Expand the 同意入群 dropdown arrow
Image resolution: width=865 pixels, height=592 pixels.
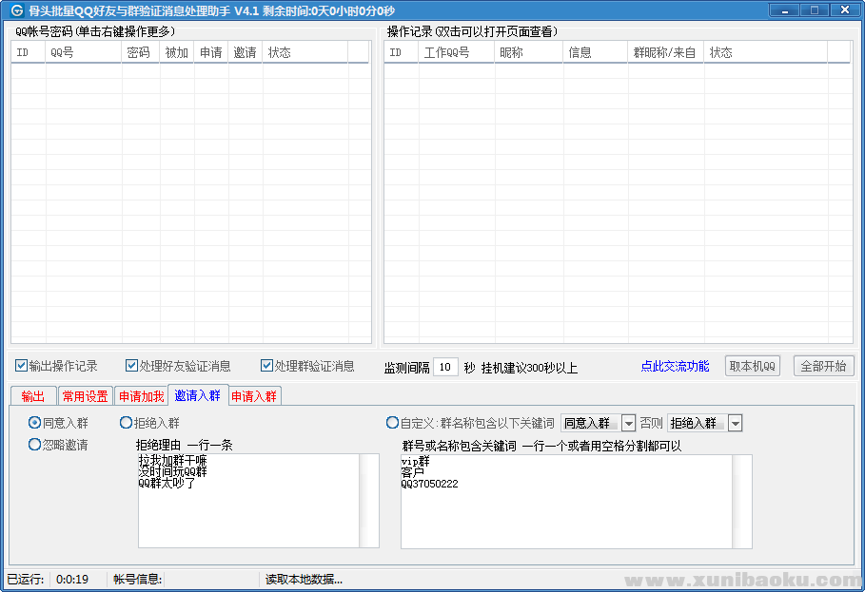click(628, 423)
